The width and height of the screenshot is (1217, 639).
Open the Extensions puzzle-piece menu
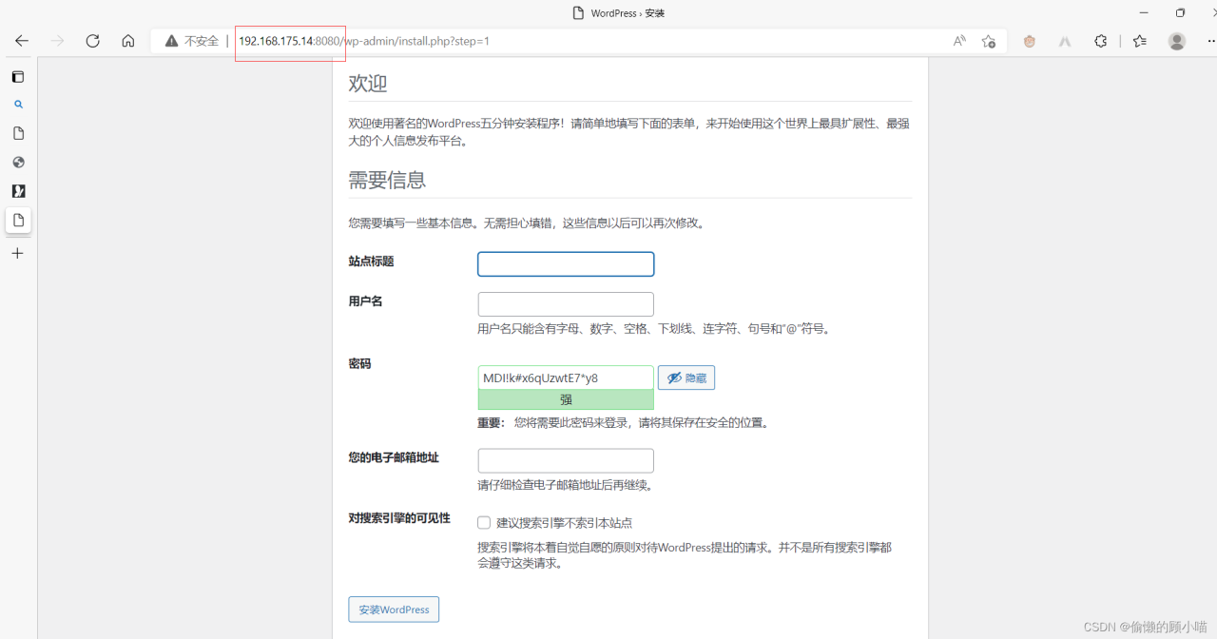(x=1100, y=41)
